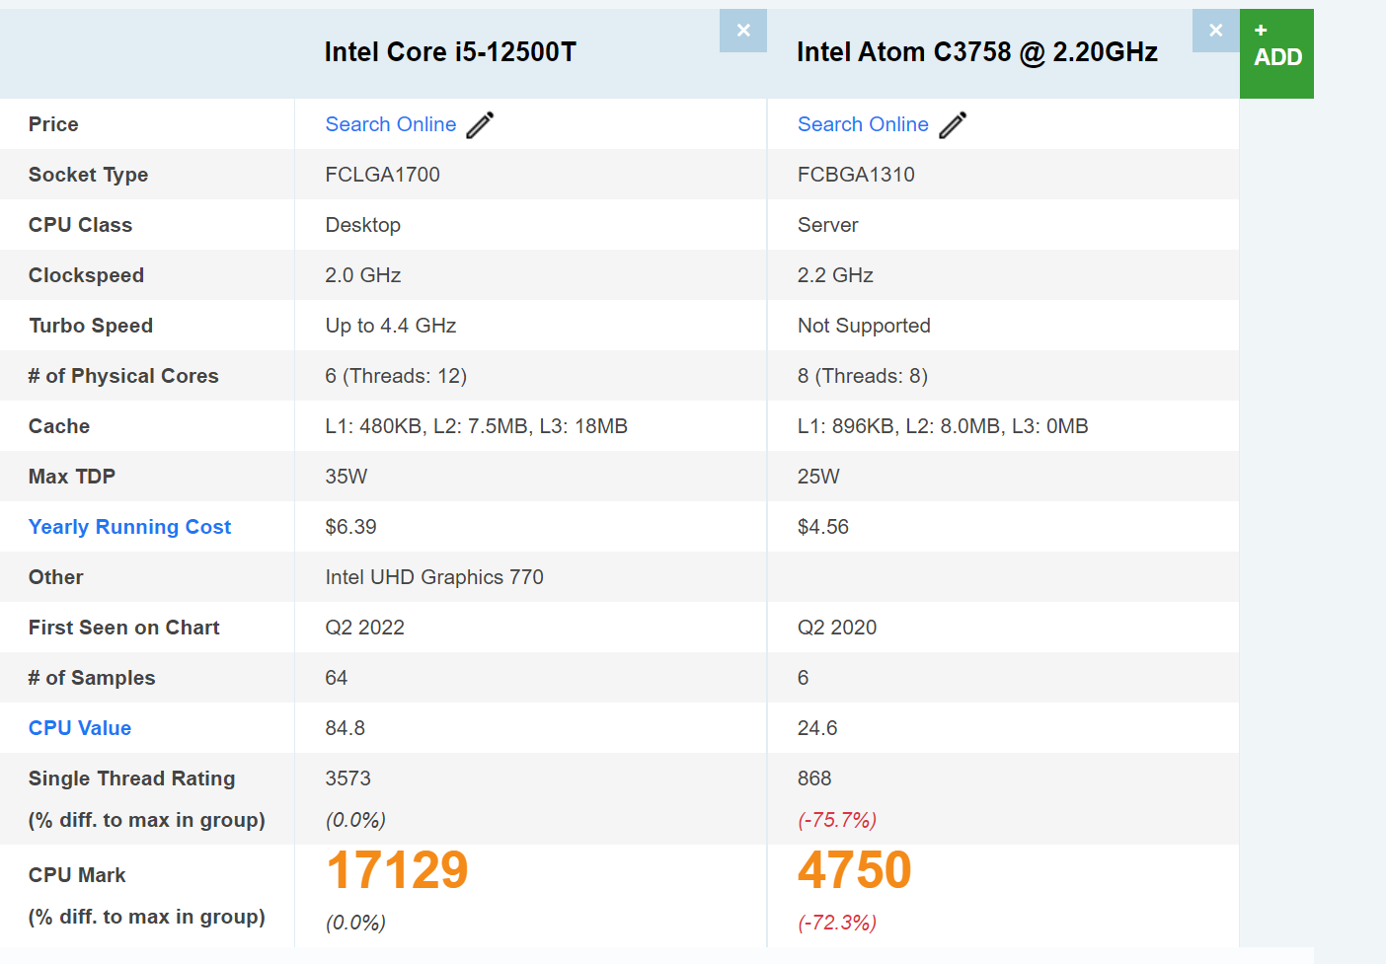
Task: Click the Server CPU class value
Action: pos(828,225)
